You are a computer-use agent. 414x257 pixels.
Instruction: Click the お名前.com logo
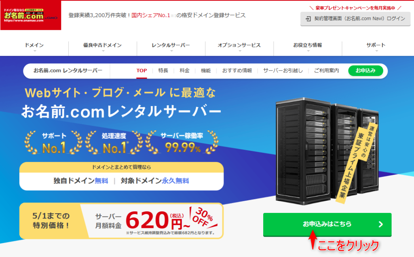coord(31,15)
